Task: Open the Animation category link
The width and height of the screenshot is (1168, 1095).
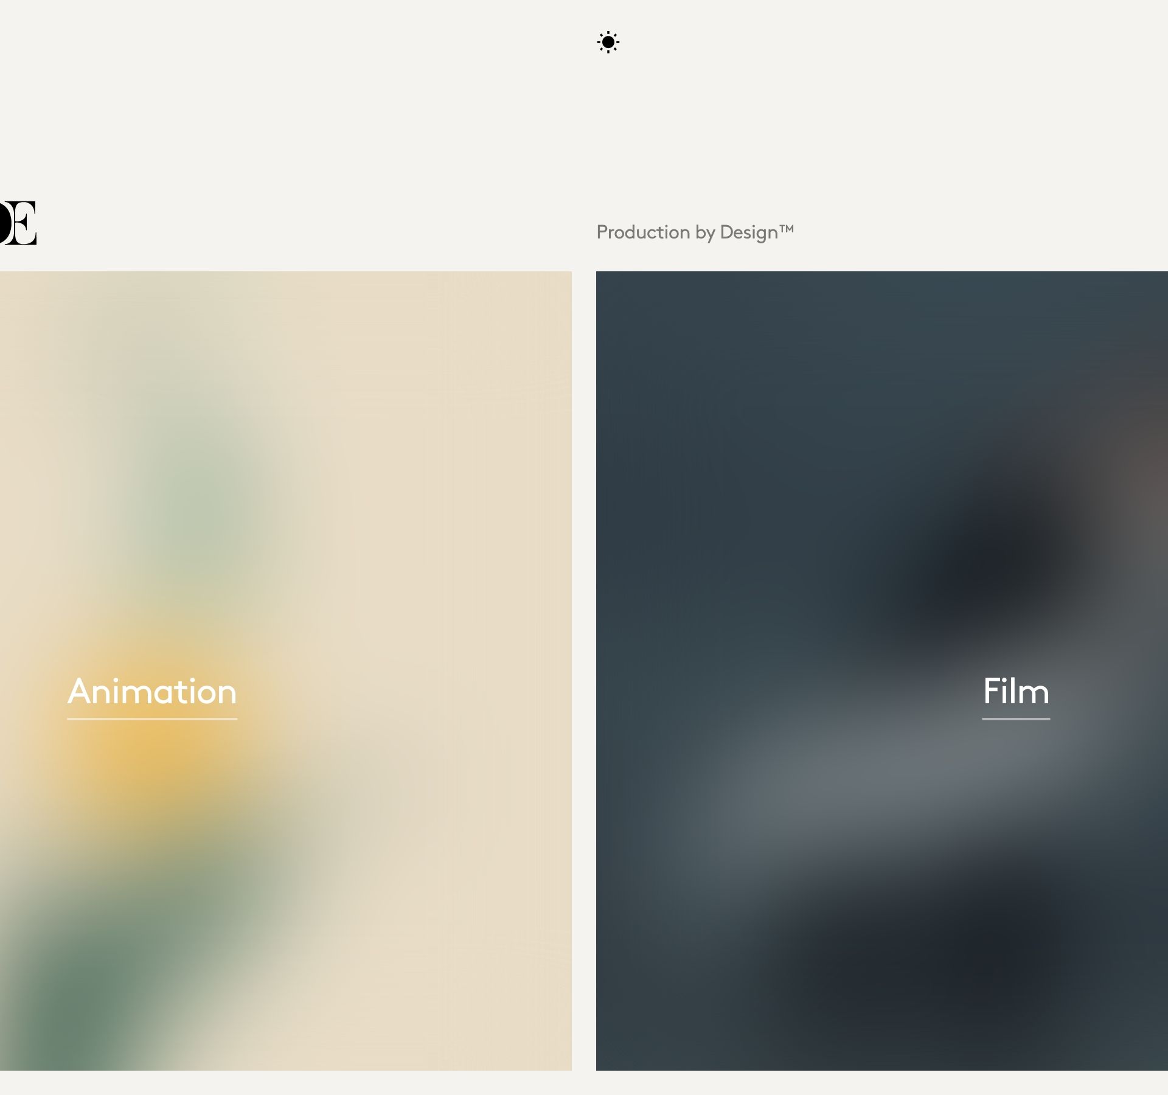Action: click(151, 692)
